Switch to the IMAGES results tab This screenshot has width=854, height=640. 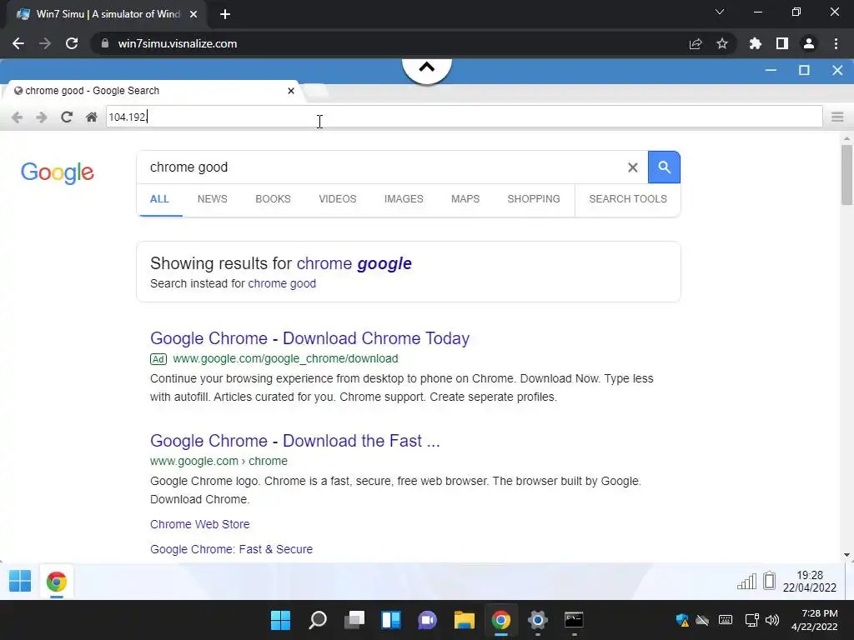tap(404, 199)
